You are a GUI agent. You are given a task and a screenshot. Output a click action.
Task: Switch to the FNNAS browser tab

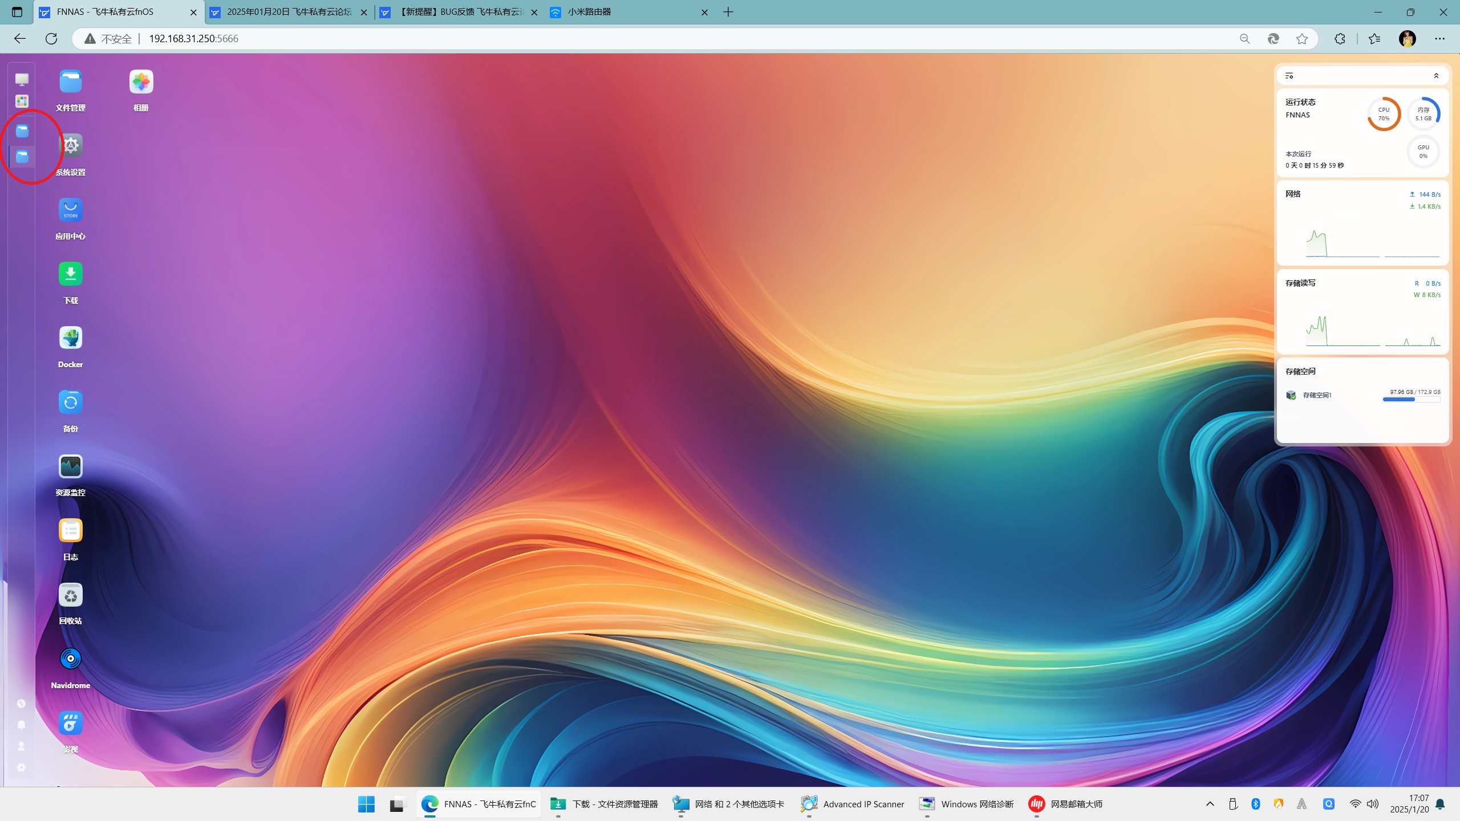tap(119, 12)
